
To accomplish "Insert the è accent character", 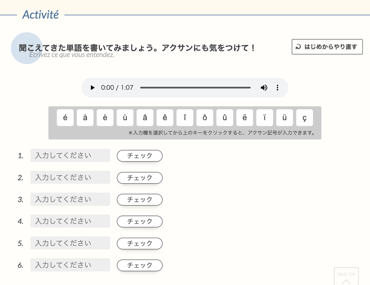I will [x=105, y=118].
